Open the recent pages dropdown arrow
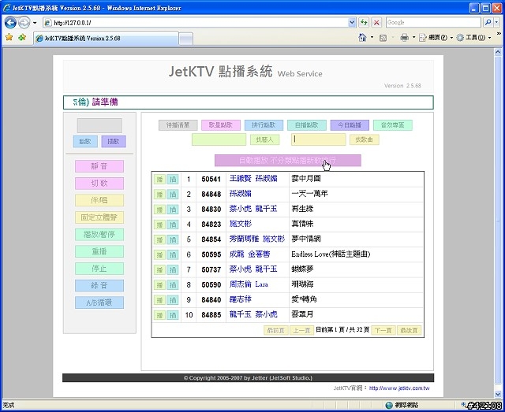 (x=35, y=23)
